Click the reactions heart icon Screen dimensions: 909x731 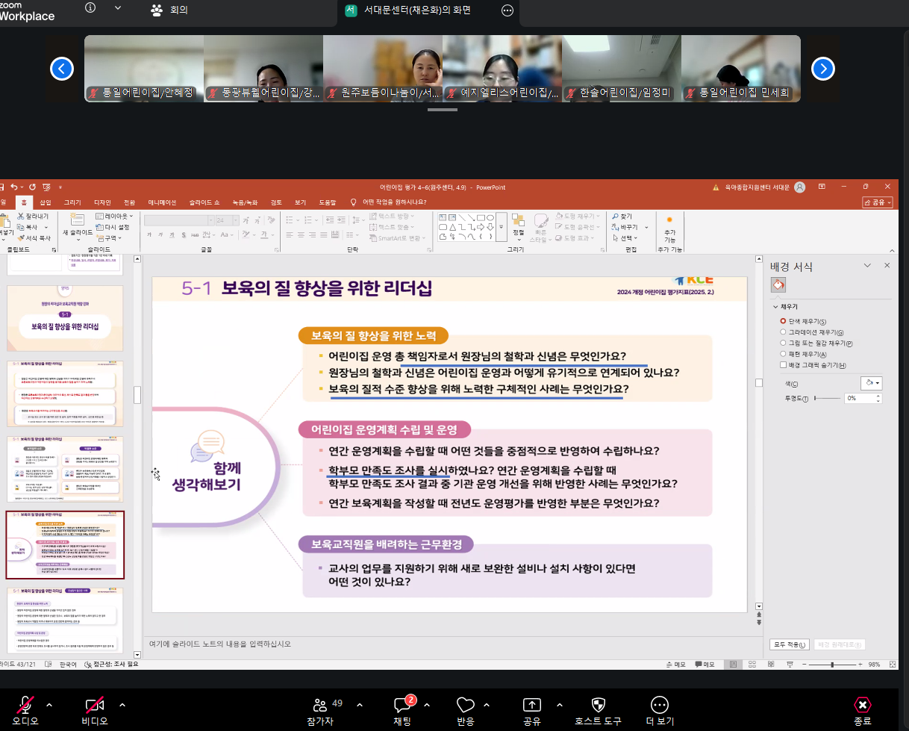pos(465,705)
